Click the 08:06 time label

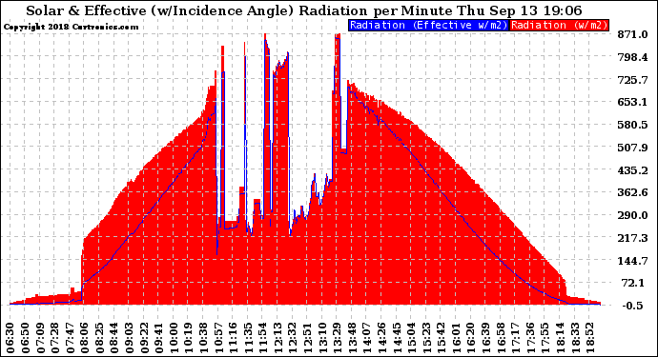(x=85, y=338)
